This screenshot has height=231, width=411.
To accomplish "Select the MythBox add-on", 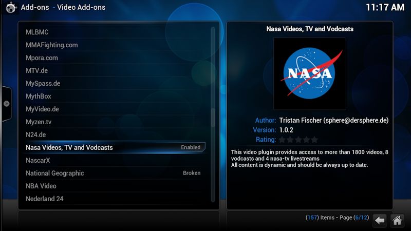I will [115, 97].
